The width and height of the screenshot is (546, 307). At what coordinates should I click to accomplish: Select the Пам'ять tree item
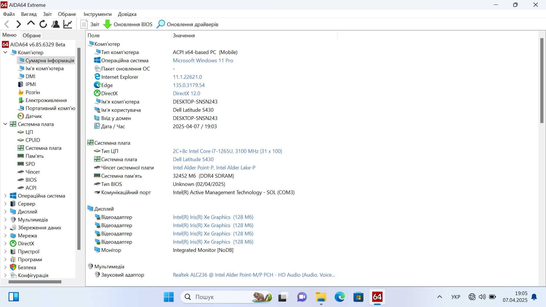[x=31, y=156]
